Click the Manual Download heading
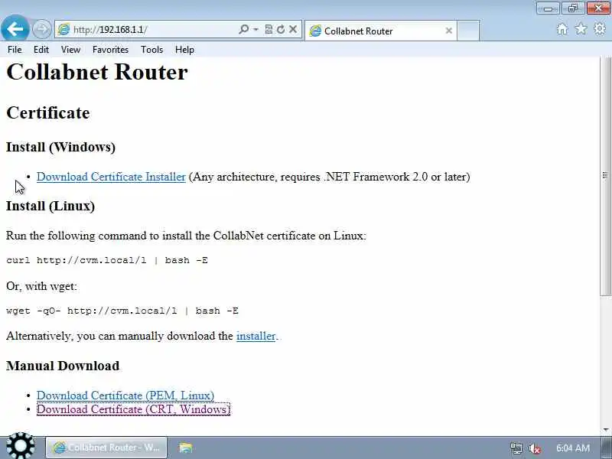The image size is (612, 459). 63,366
